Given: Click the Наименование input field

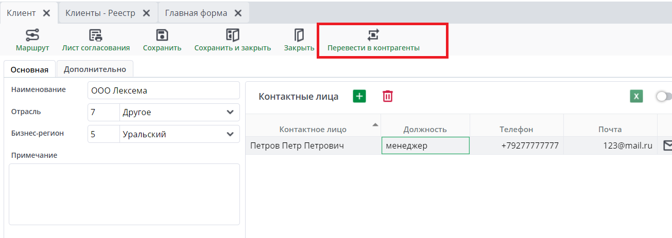Looking at the screenshot, I should pyautogui.click(x=164, y=90).
